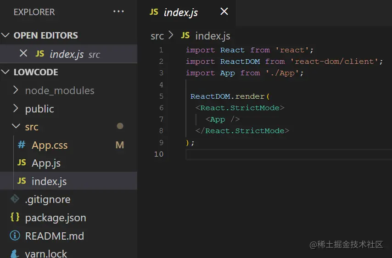Click the JS icon beside App.js
Viewport: 392px width, 258px height.
22,163
